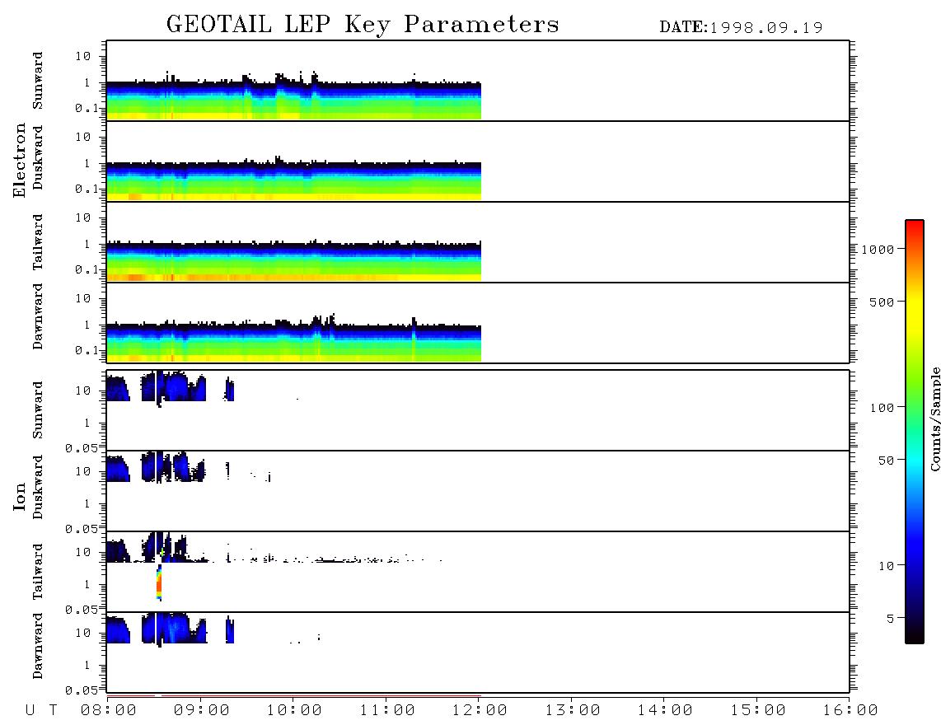This screenshot has width=941, height=725.
Task: Click the 13:00 time axis label
Action: pos(573,711)
